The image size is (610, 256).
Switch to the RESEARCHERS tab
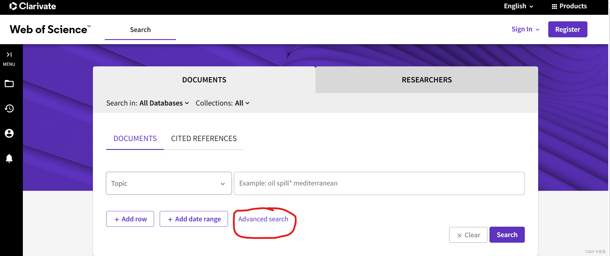click(x=427, y=80)
